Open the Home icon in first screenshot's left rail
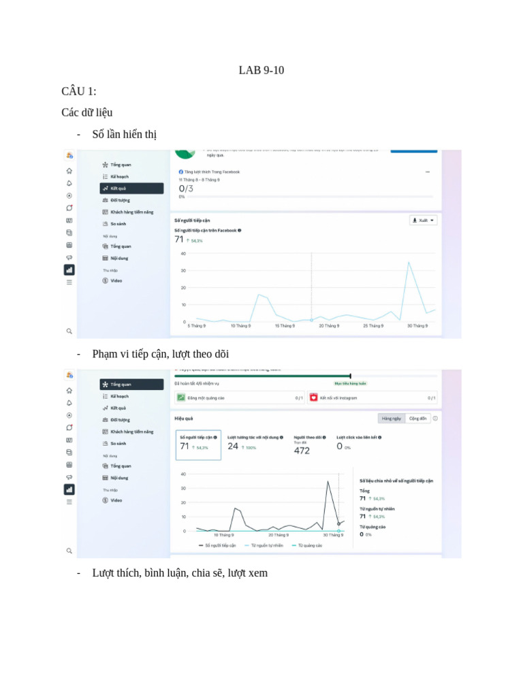Screen dimensions: 523x697 [69, 170]
